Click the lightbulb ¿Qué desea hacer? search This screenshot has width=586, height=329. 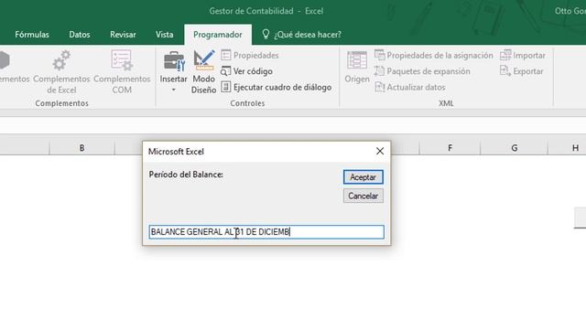[x=301, y=35]
